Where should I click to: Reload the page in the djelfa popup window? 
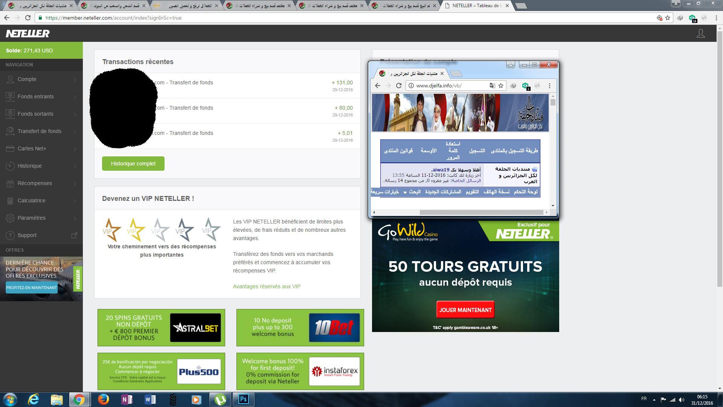click(x=399, y=86)
